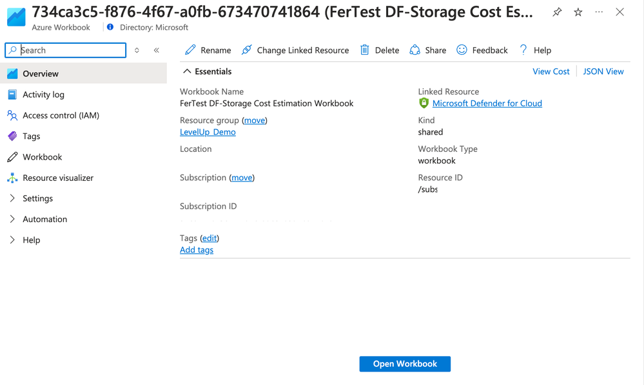Click the Azure Workbook logo icon

point(16,16)
